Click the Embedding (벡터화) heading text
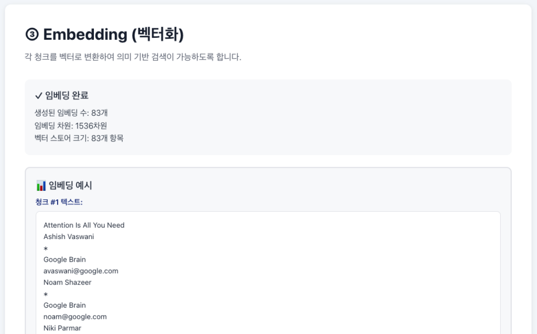 [x=113, y=35]
